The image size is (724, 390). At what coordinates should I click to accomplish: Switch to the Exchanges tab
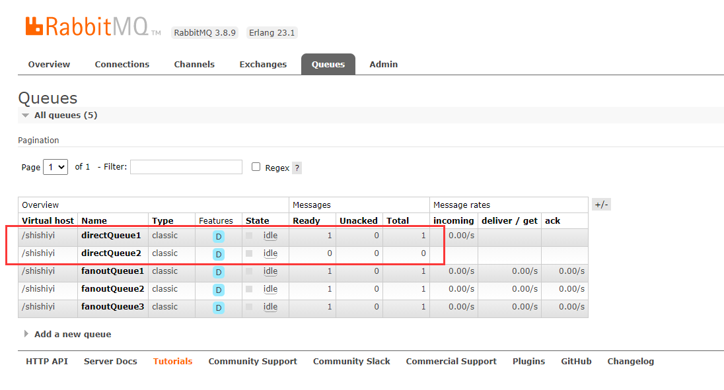click(x=263, y=65)
